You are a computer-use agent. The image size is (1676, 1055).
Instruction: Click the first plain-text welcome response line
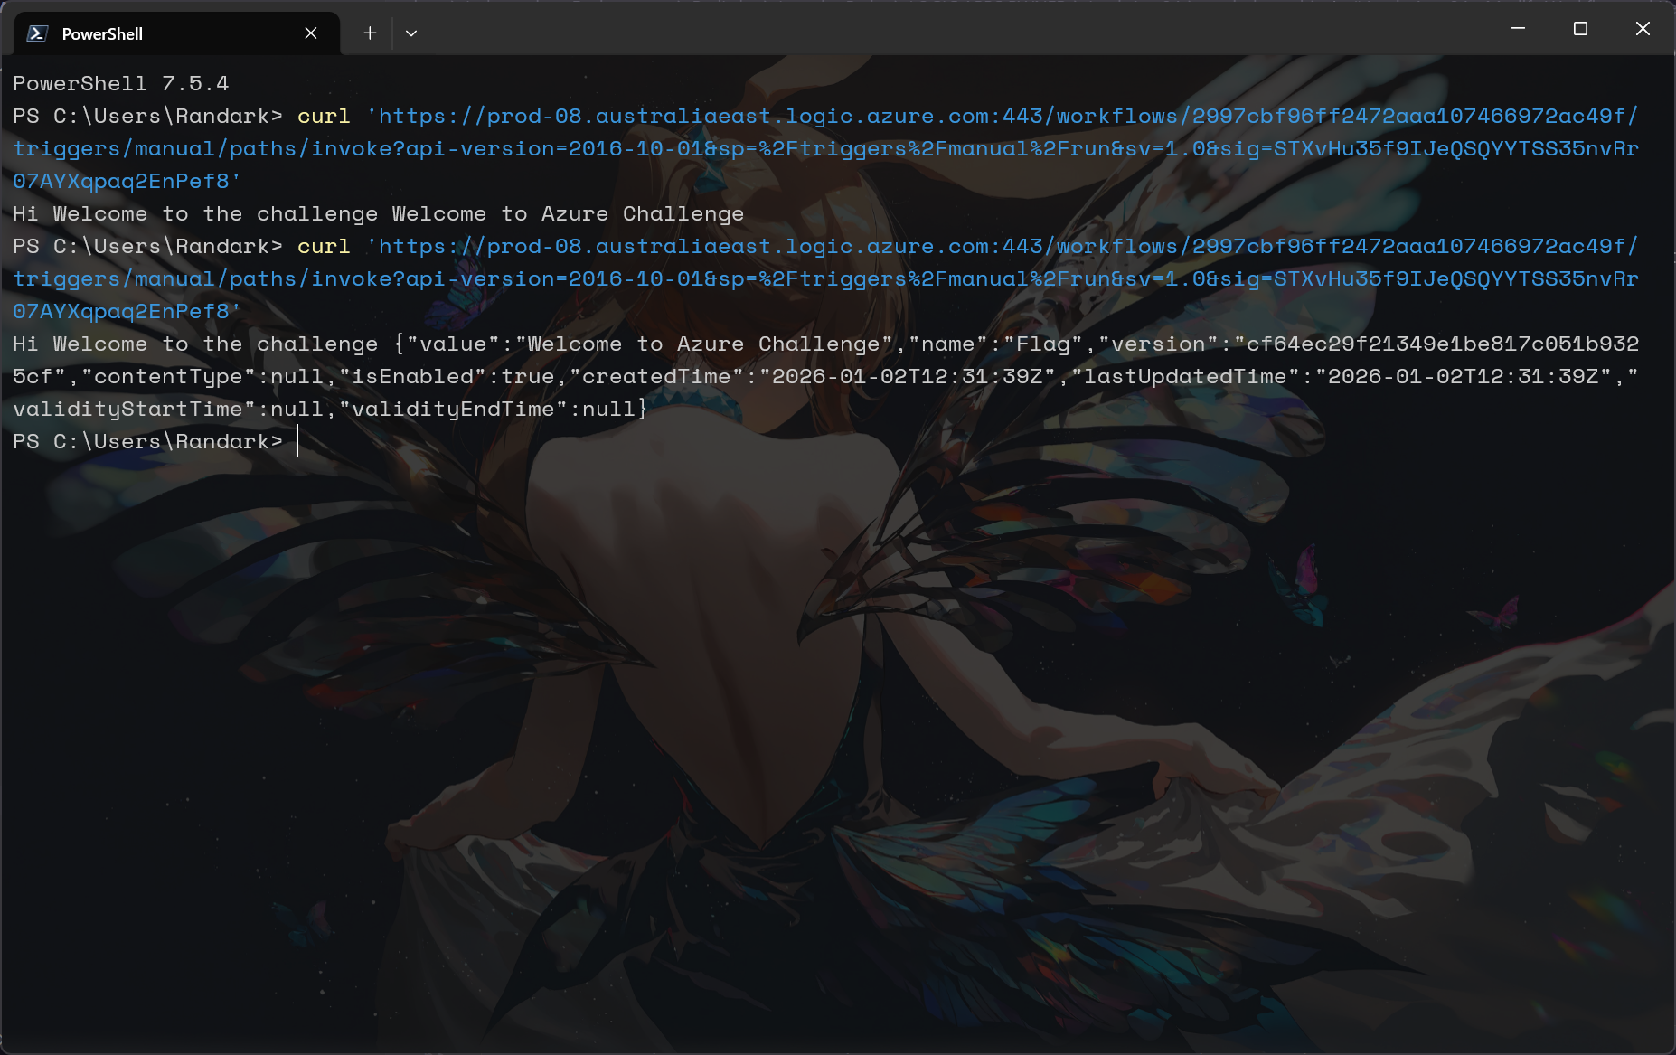(378, 214)
